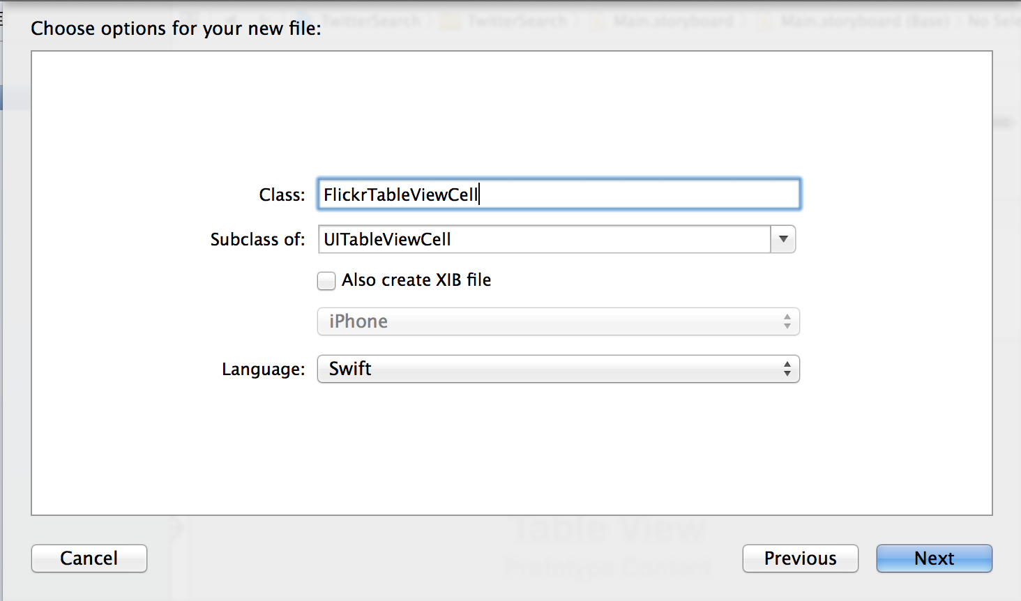Open the iPhone device popup menu

coord(558,321)
